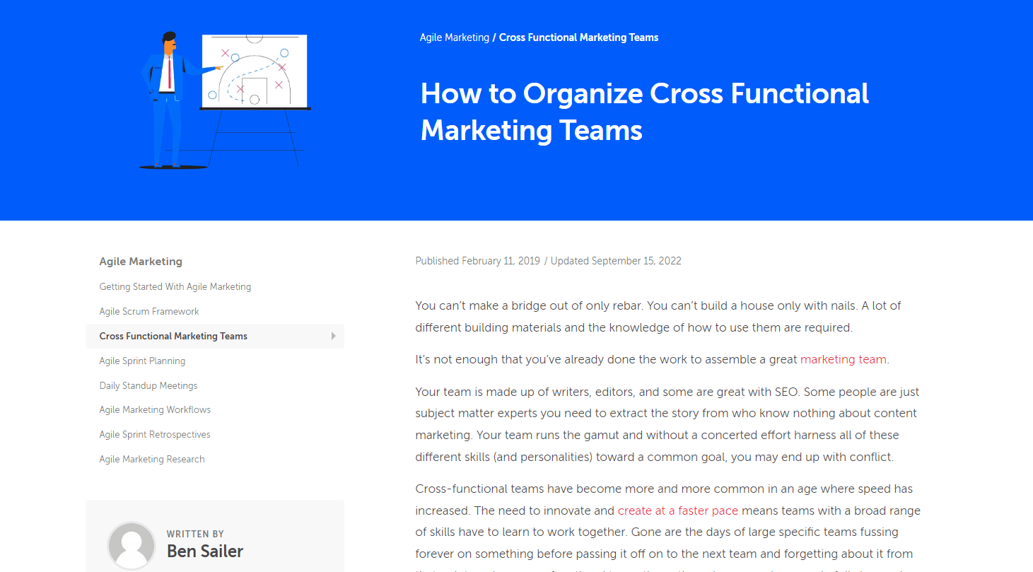This screenshot has width=1033, height=572.
Task: Open the Agile Marketing breadcrumb link
Action: tap(454, 37)
